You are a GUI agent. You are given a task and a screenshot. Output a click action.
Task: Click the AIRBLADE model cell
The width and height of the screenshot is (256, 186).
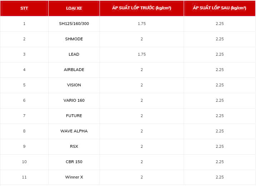click(74, 70)
